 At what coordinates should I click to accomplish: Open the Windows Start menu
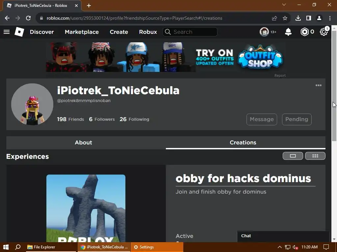6,247
